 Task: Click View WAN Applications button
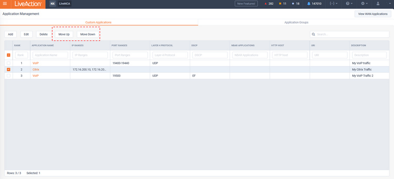[373, 14]
